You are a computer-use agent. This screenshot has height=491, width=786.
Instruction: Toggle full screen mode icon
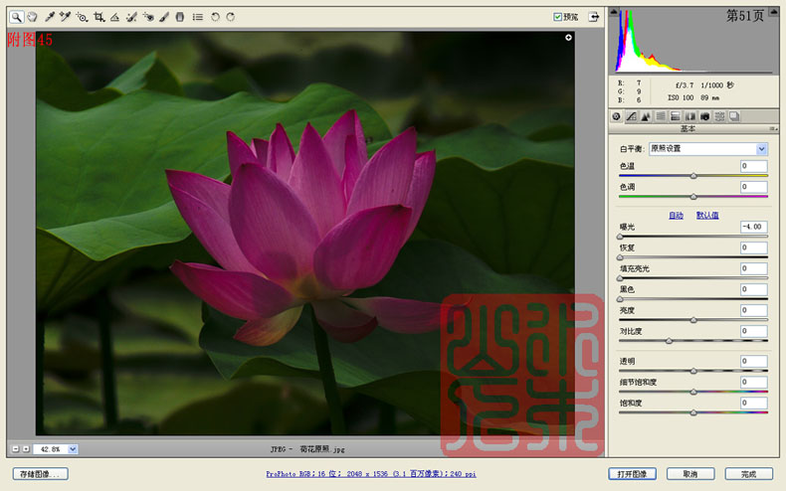[x=594, y=17]
